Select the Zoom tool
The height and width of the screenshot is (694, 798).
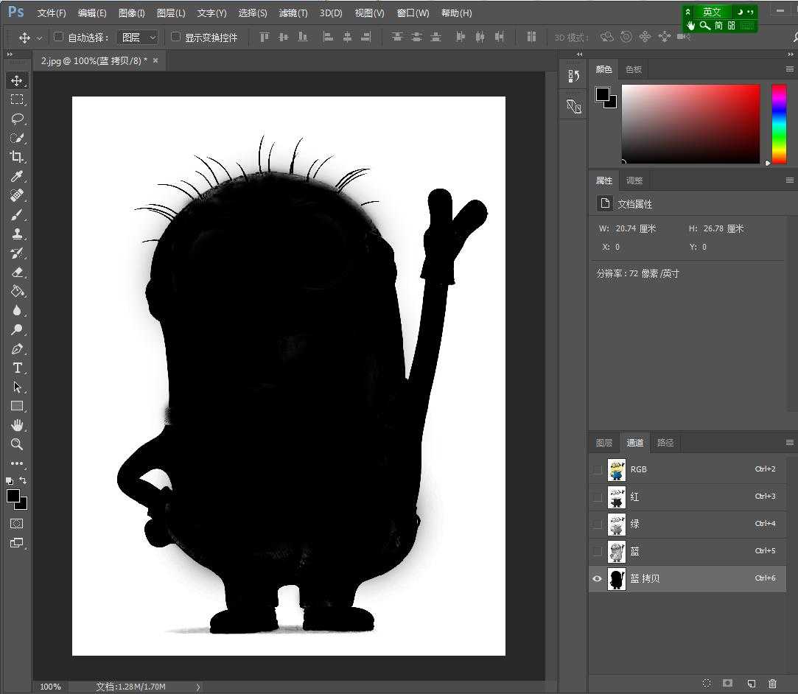point(17,444)
